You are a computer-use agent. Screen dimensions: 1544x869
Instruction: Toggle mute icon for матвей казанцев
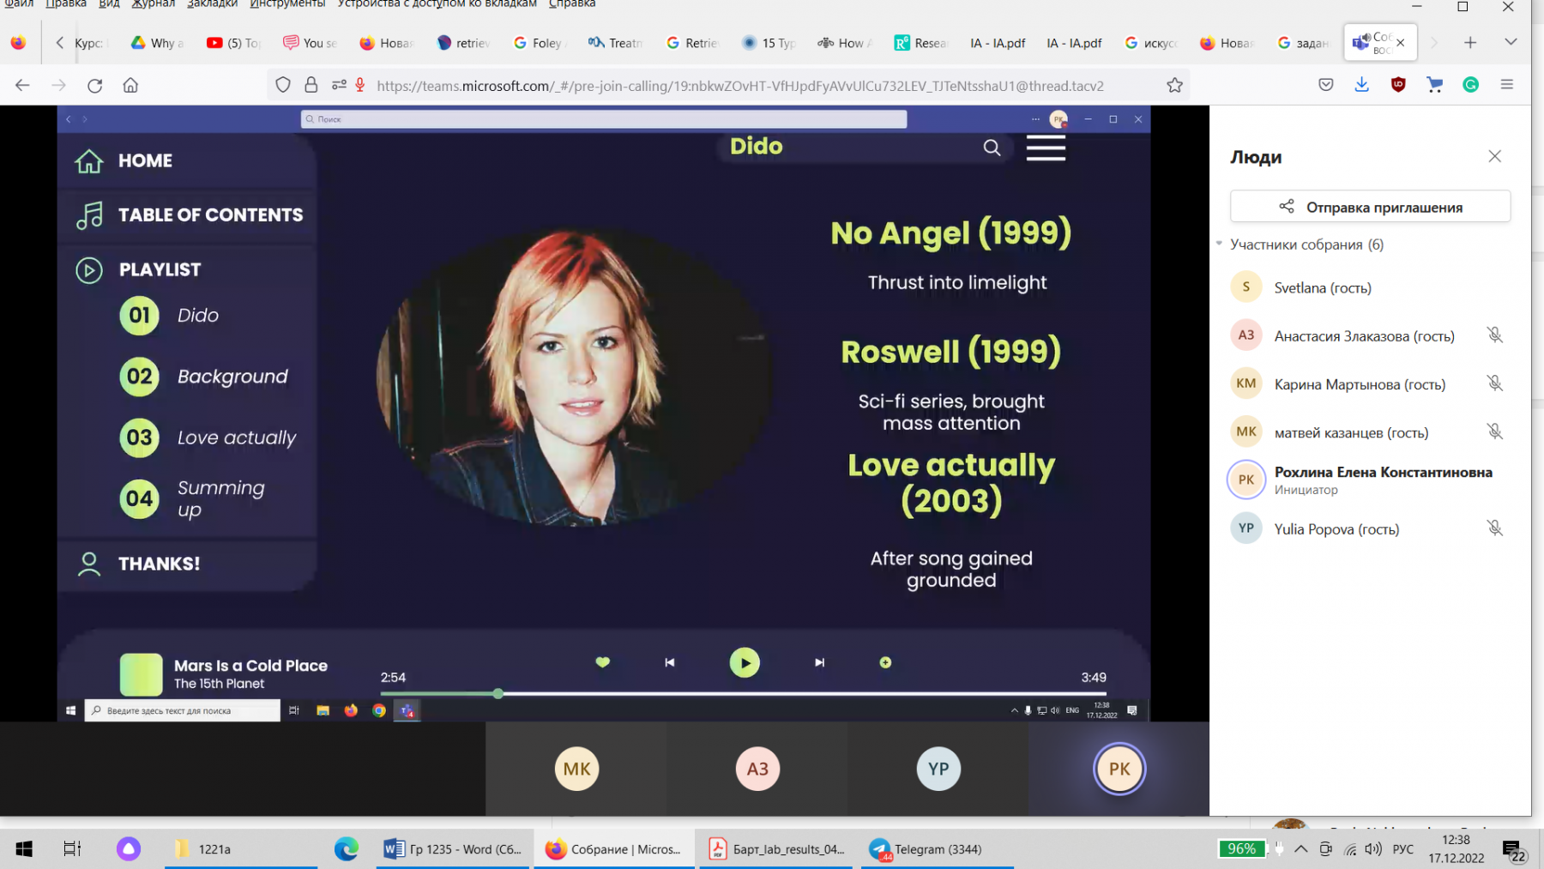pyautogui.click(x=1495, y=431)
